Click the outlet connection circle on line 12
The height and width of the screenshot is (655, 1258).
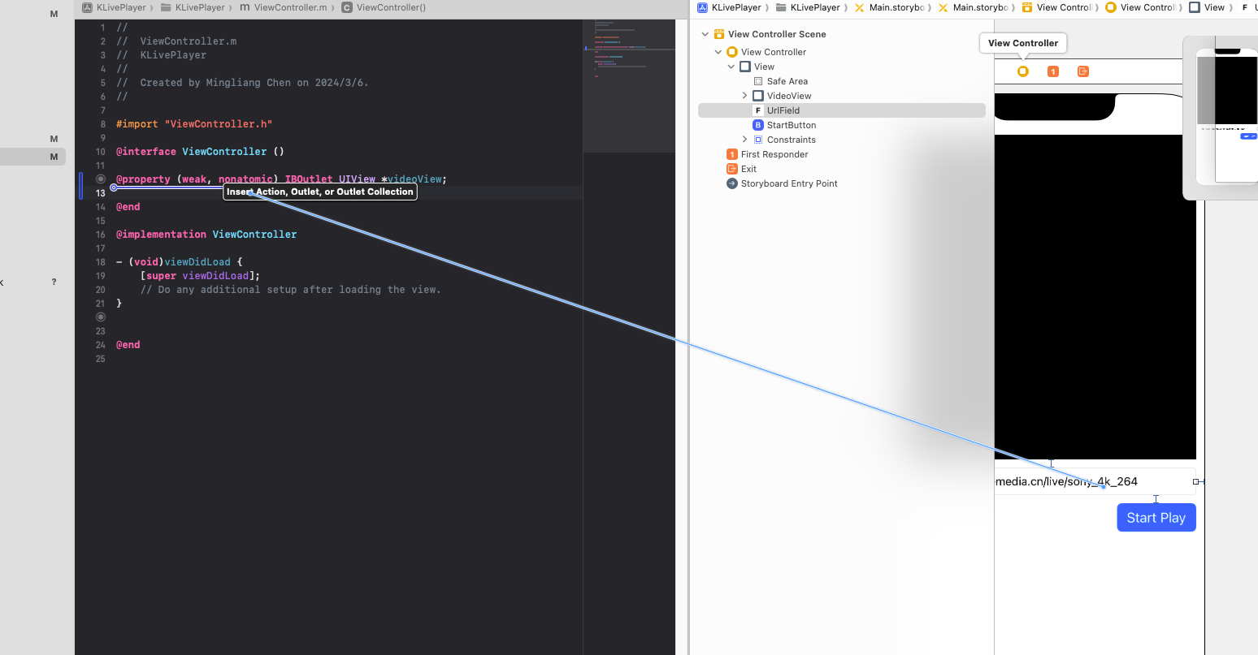101,179
